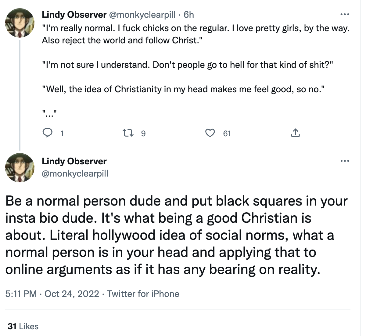Open Lindy Observer name on first tweet
Screen dimensions: 366x336
coord(74,15)
